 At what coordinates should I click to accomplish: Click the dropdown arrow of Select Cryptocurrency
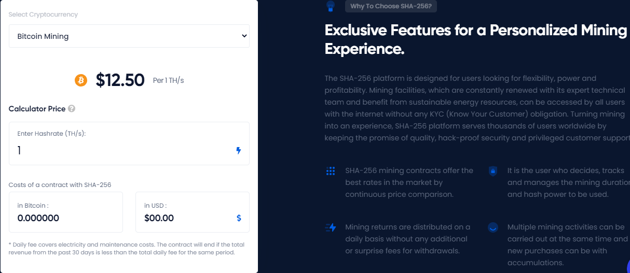point(244,36)
